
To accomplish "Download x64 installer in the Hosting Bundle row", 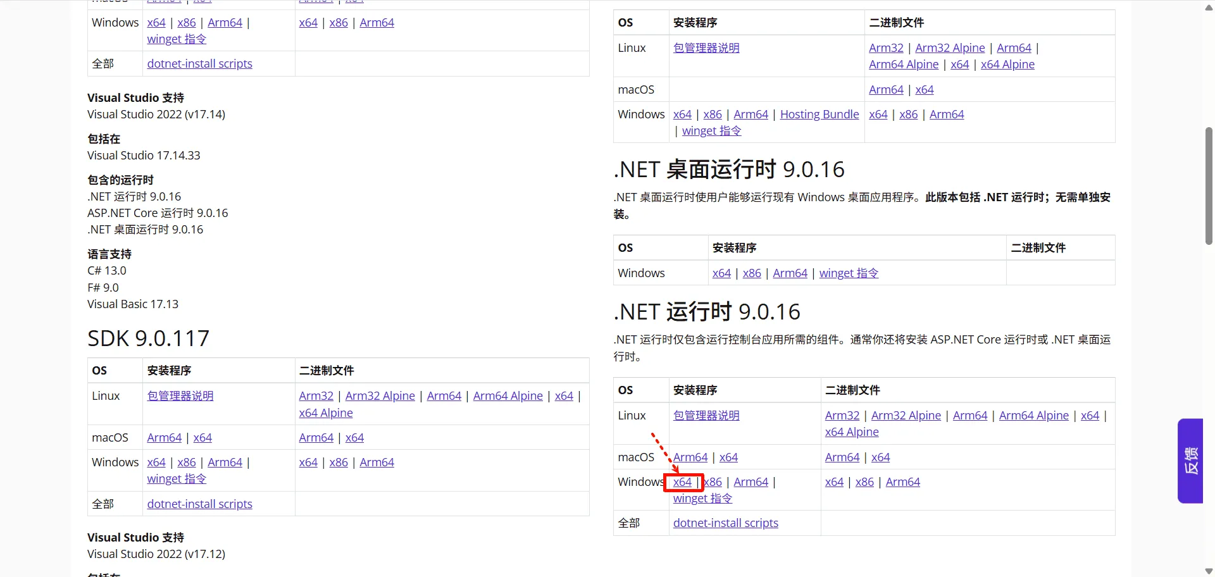I will pos(682,115).
